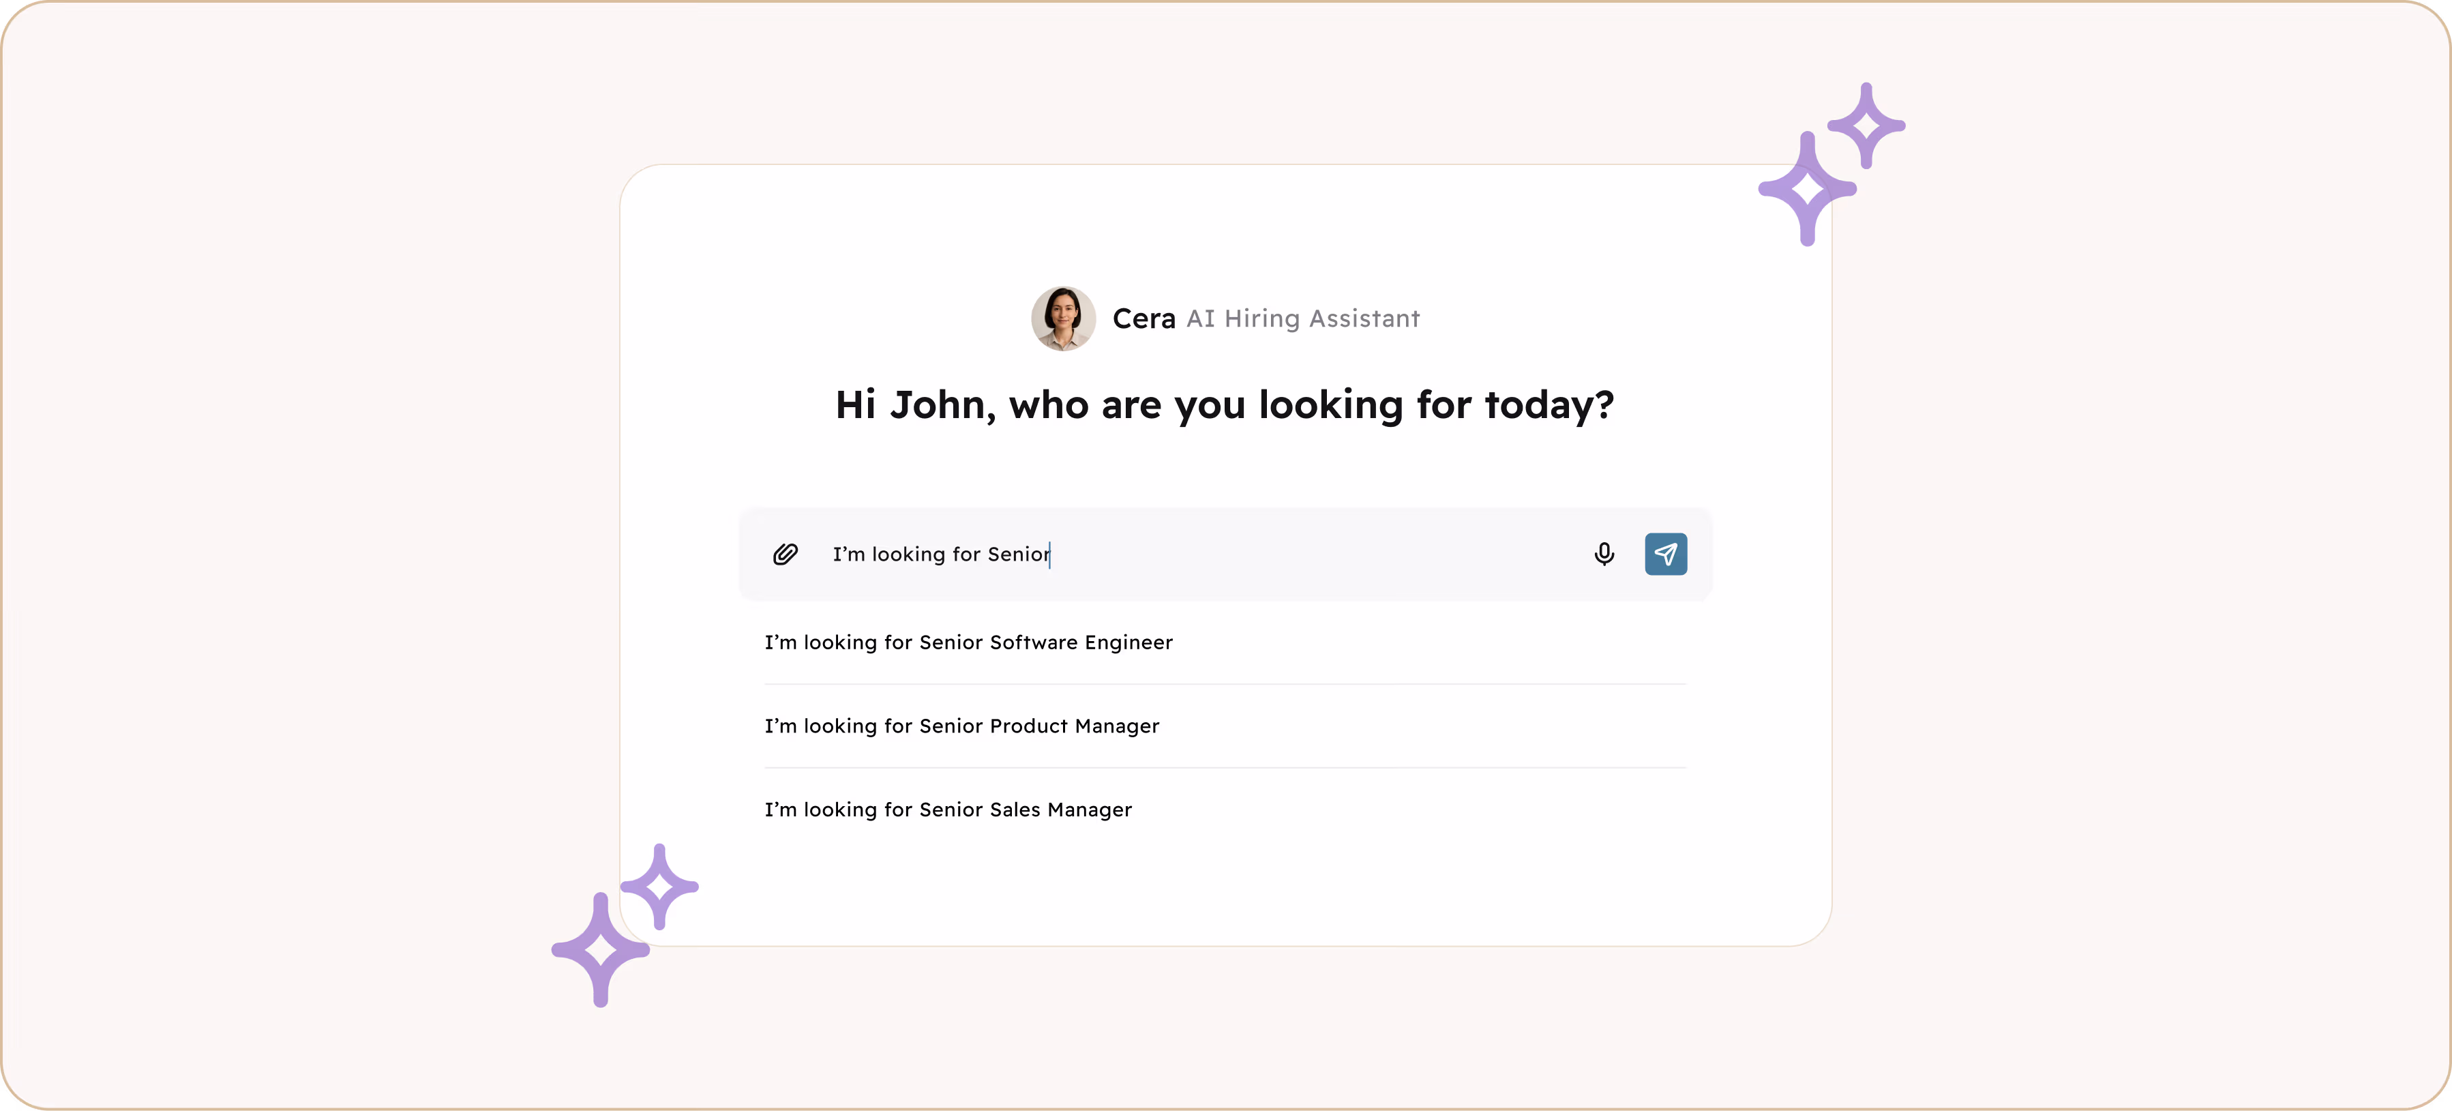Click the small purple sparkle top right
The image size is (2452, 1111).
click(x=1866, y=125)
